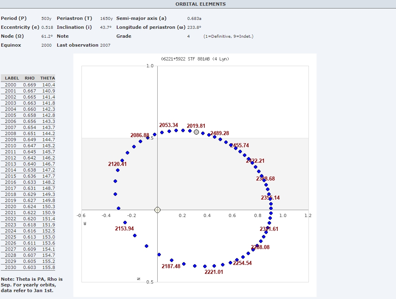Click the 2254.54 epoch label
The image size is (396, 299).
[242, 263]
